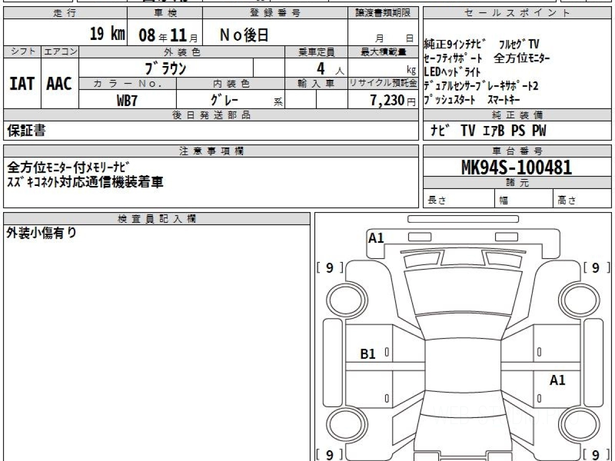
Task: Click the AAC air conditioner cell
Action: [x=59, y=84]
